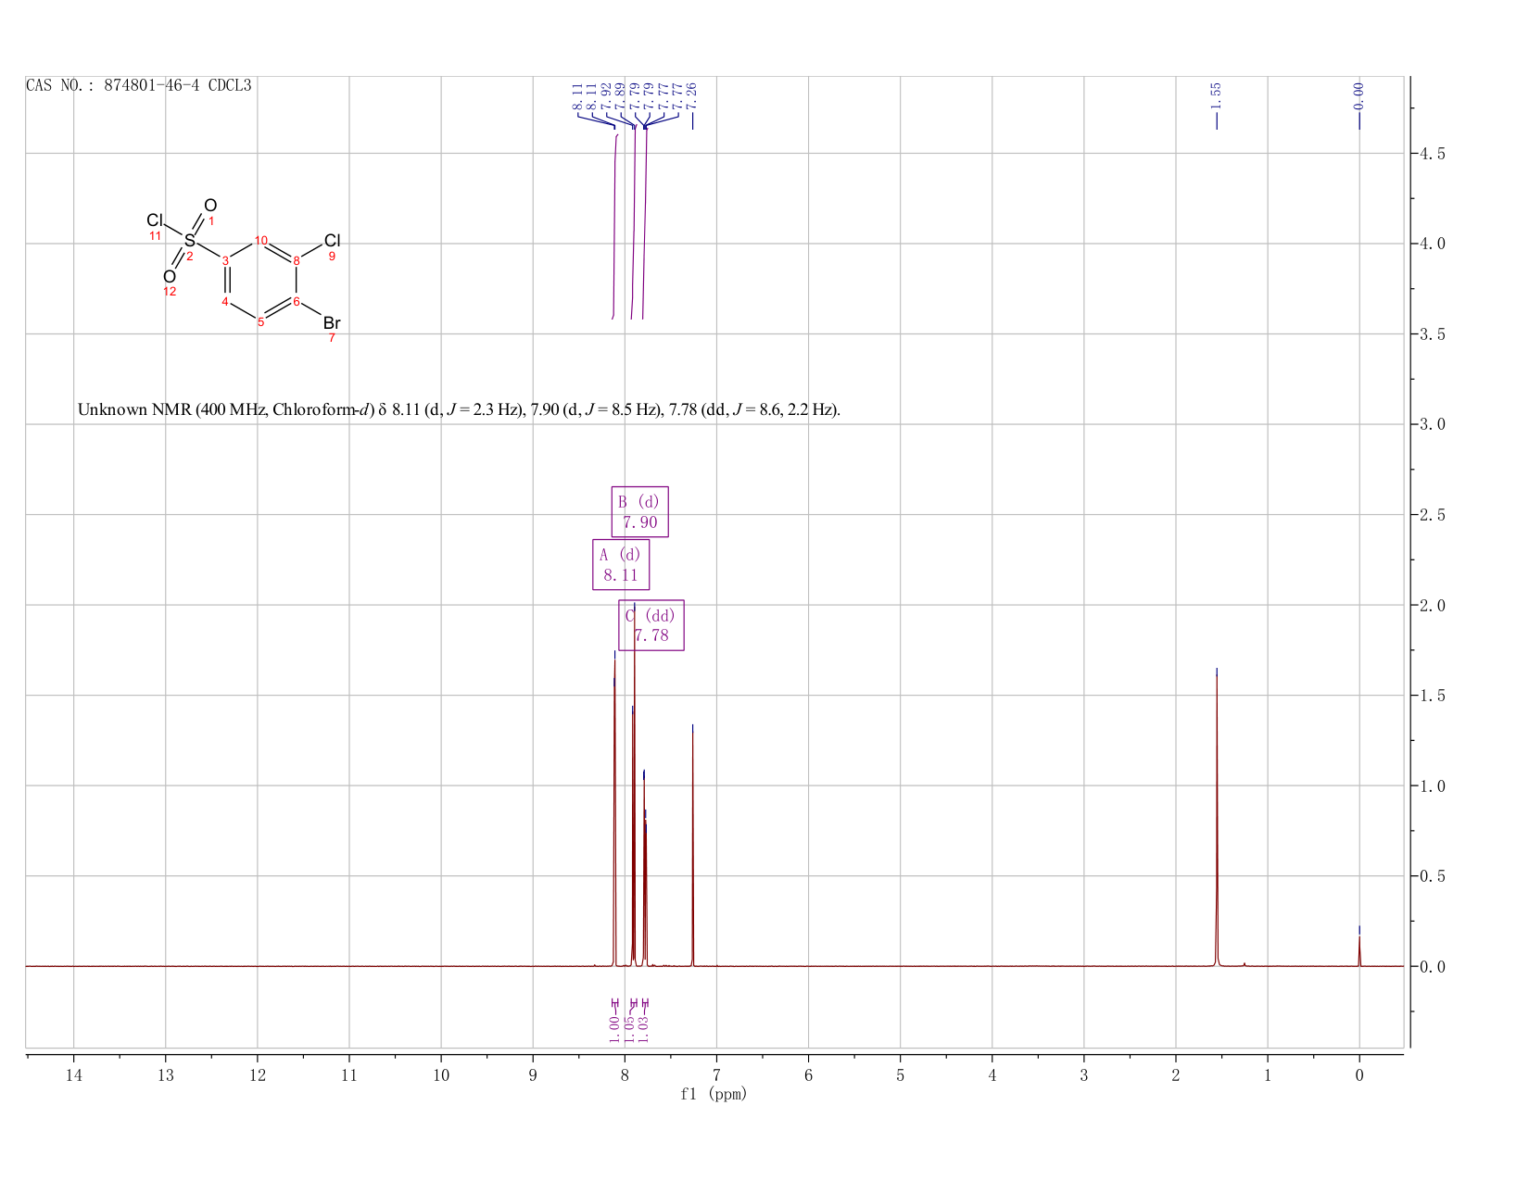Screen dimensions: 1529x1181
Task: Select the Br atom in the structure
Action: coord(332,323)
